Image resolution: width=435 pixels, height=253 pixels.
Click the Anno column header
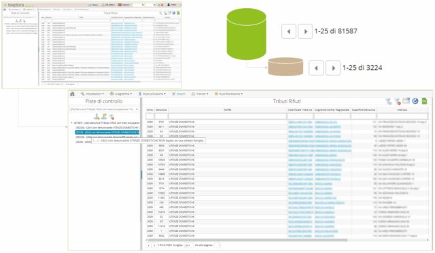click(x=150, y=110)
